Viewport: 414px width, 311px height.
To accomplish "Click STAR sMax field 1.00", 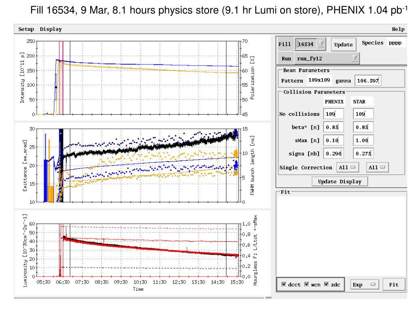I will (x=363, y=140).
